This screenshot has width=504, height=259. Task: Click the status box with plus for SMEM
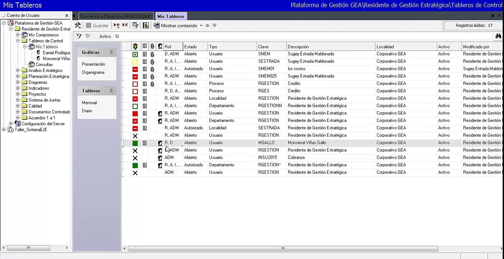point(135,54)
